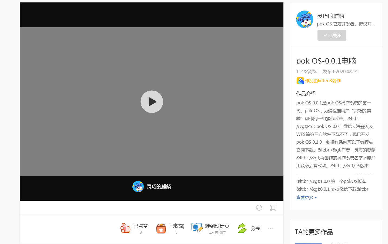Click the project title pok OS-0.0.1电脑
The height and width of the screenshot is (244, 388).
tap(326, 61)
